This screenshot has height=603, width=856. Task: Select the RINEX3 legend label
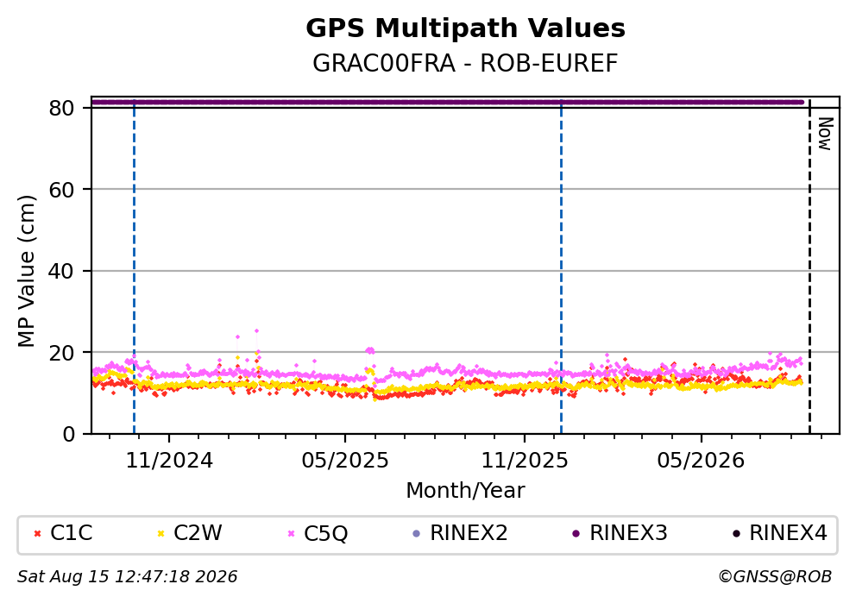628,533
